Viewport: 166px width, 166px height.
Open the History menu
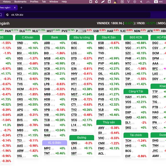(x=7, y=2)
